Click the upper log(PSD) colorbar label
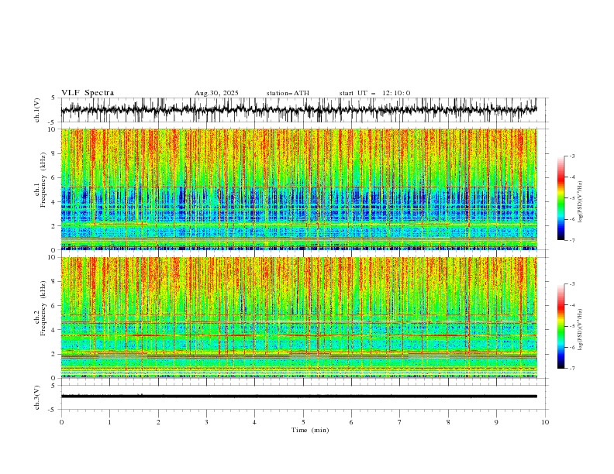 (581, 202)
